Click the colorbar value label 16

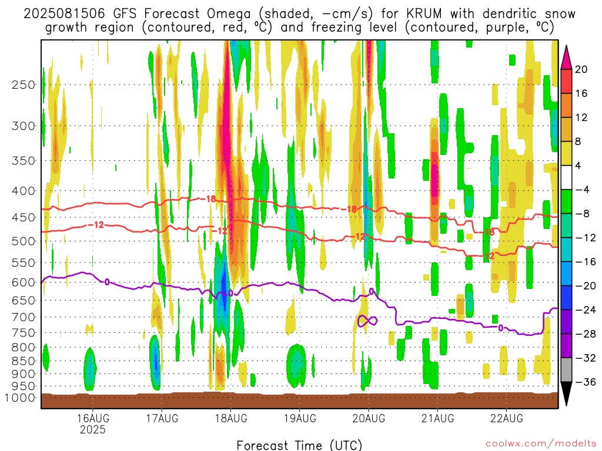tap(581, 93)
